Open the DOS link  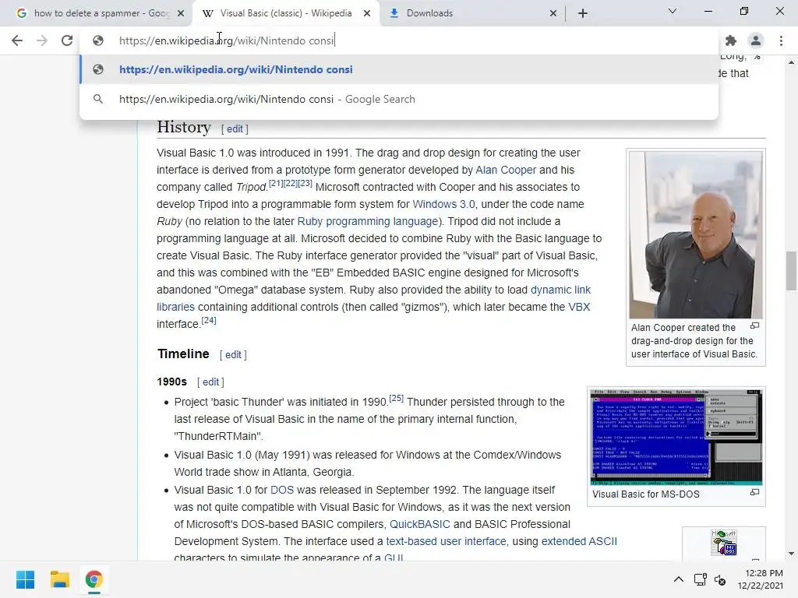point(282,491)
